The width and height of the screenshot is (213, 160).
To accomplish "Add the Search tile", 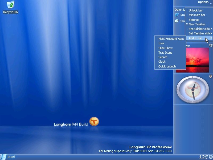I will click(170, 57).
